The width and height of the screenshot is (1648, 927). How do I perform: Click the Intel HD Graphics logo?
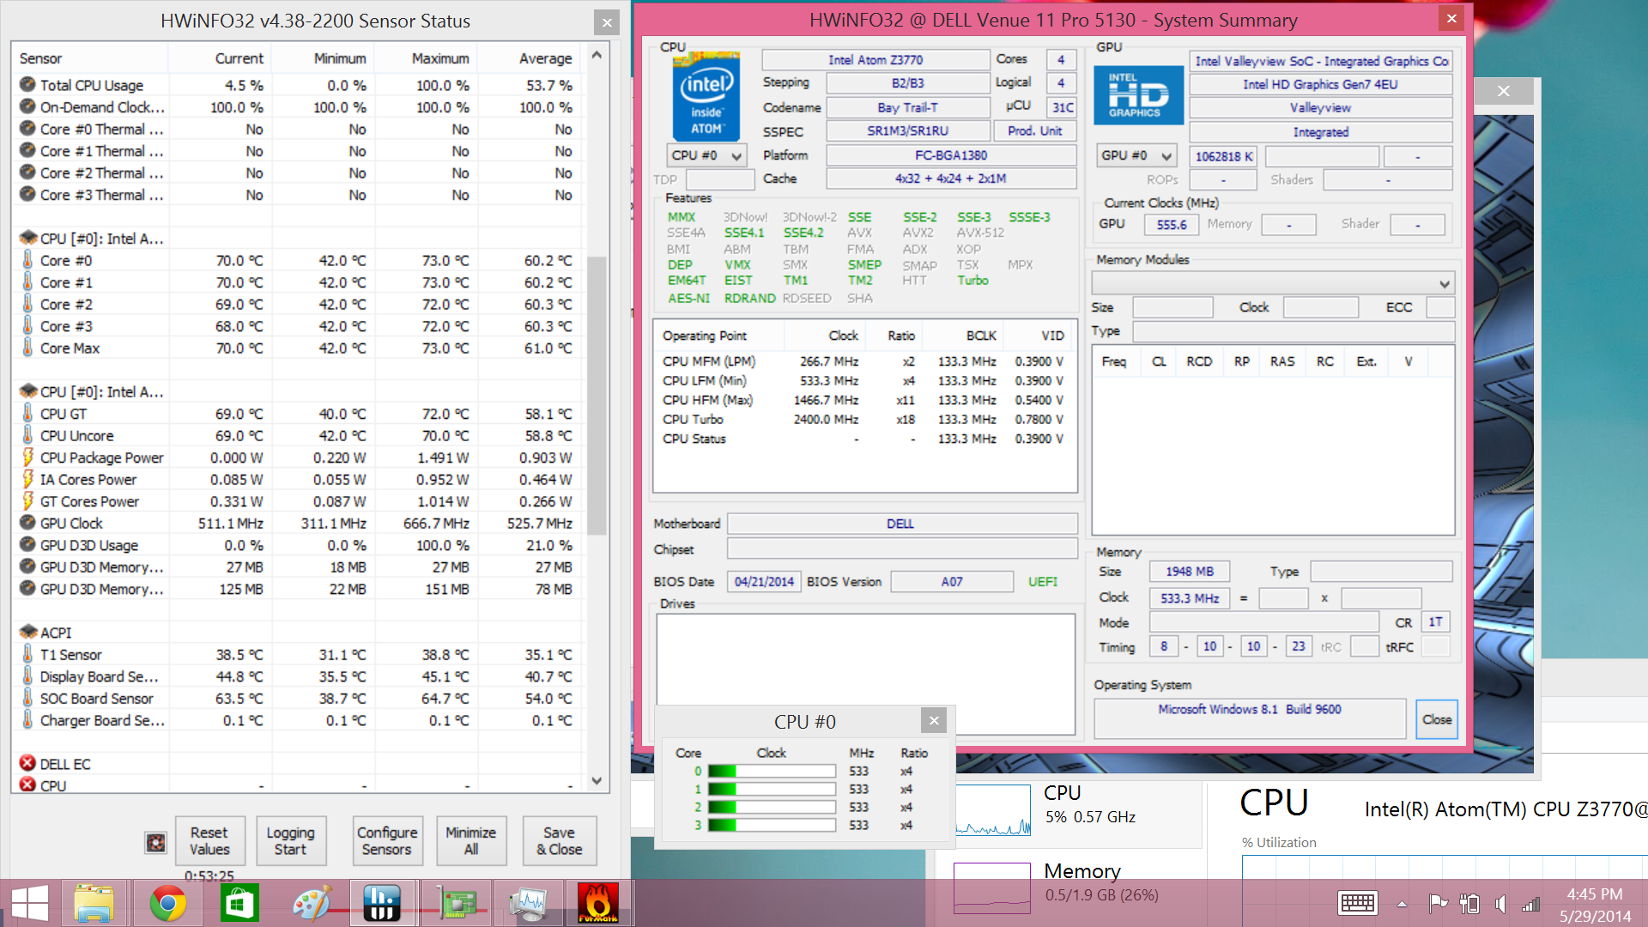[x=1139, y=95]
